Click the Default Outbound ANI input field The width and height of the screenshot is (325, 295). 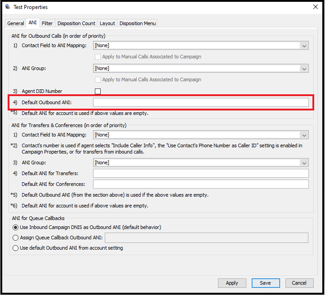(x=200, y=102)
